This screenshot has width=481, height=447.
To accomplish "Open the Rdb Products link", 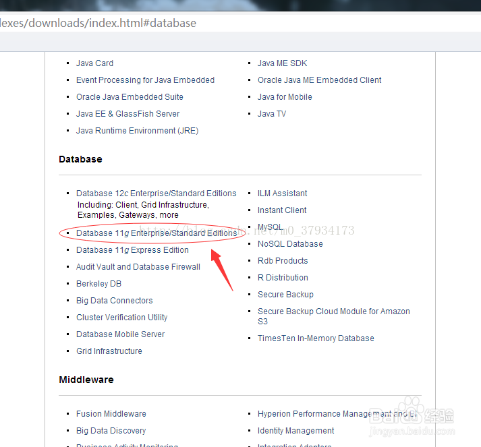I will [283, 261].
